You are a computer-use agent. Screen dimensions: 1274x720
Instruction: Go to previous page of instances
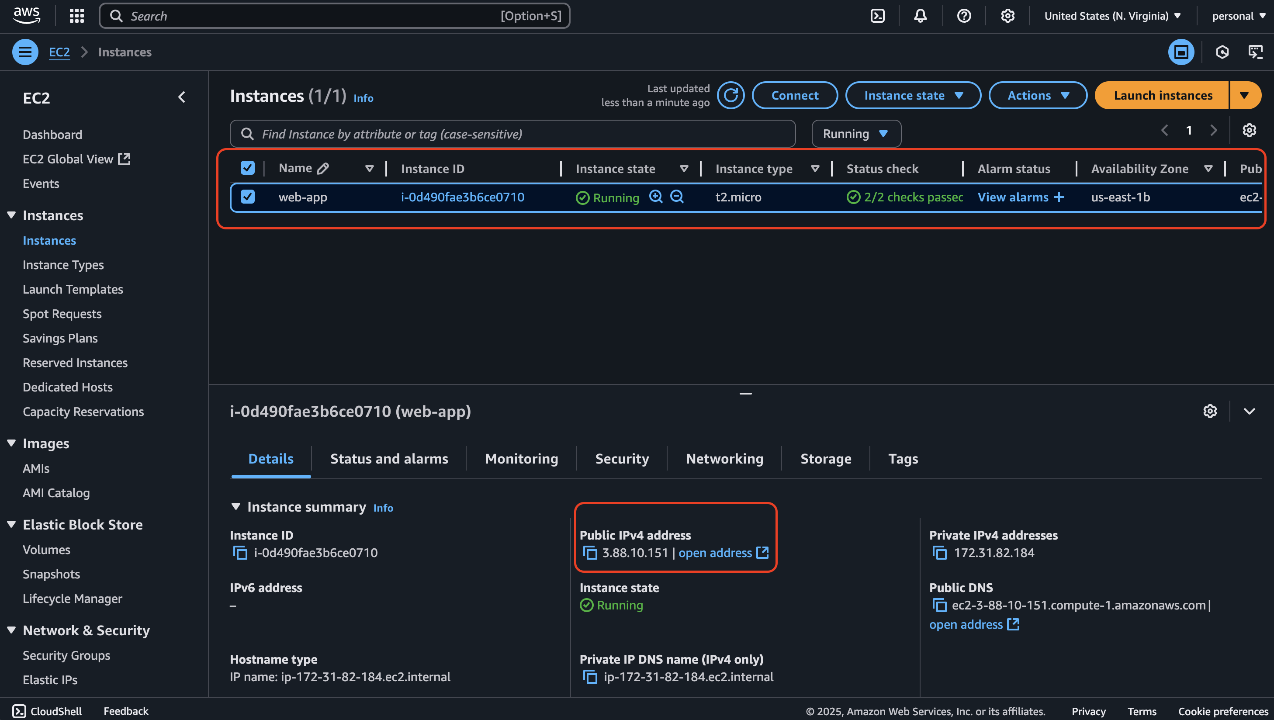tap(1165, 130)
